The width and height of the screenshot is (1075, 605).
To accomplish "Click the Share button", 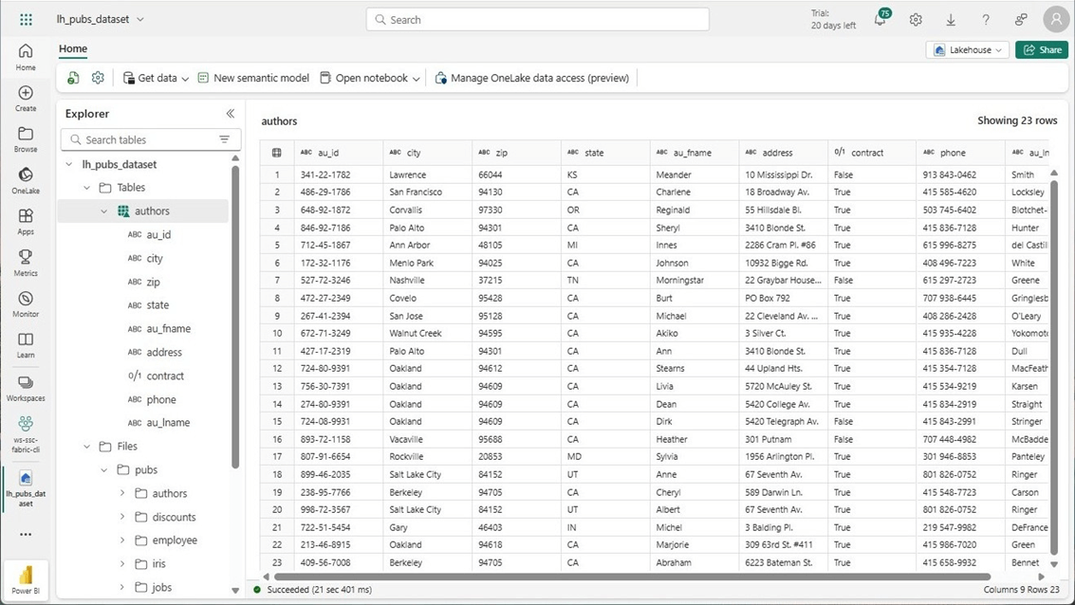I will (1042, 49).
